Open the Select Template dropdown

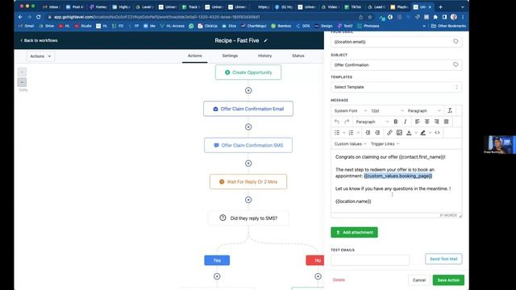pyautogui.click(x=396, y=87)
